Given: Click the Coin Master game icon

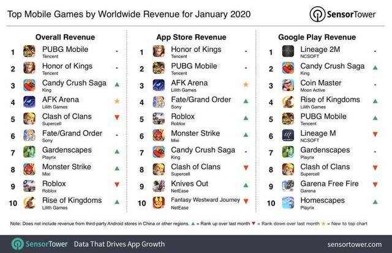Looking at the screenshot, I should click(288, 85).
